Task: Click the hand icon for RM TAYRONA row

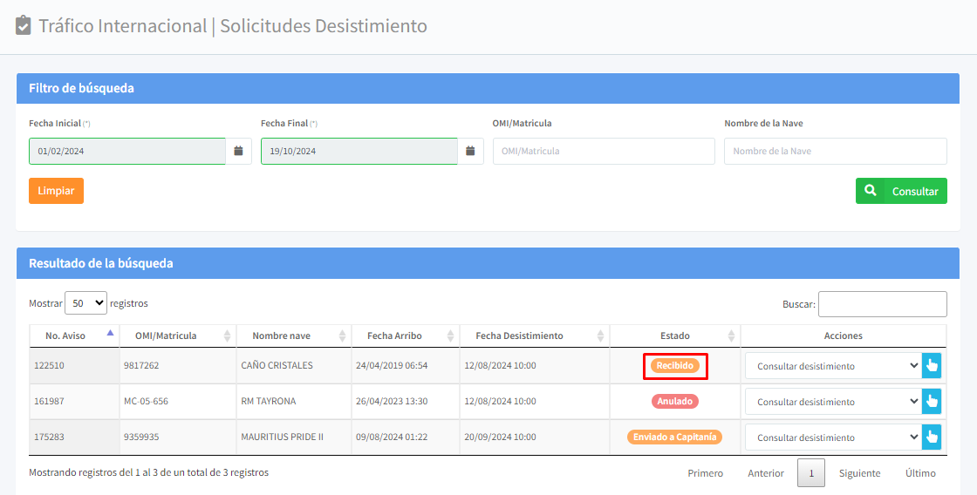Action: [932, 402]
